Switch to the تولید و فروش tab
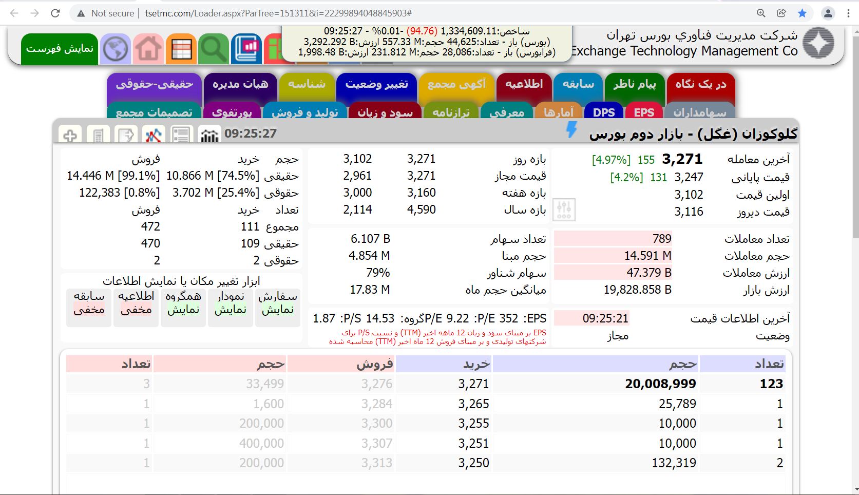The width and height of the screenshot is (859, 495). (304, 111)
